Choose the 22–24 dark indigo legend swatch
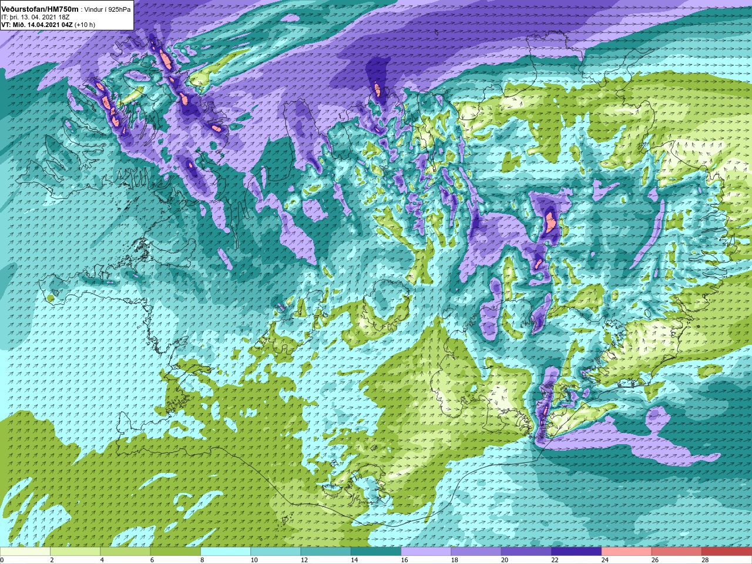 pos(576,552)
